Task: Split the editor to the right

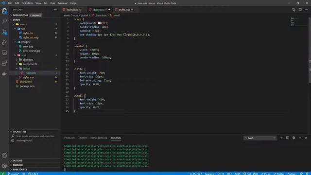Action: [x=300, y=10]
